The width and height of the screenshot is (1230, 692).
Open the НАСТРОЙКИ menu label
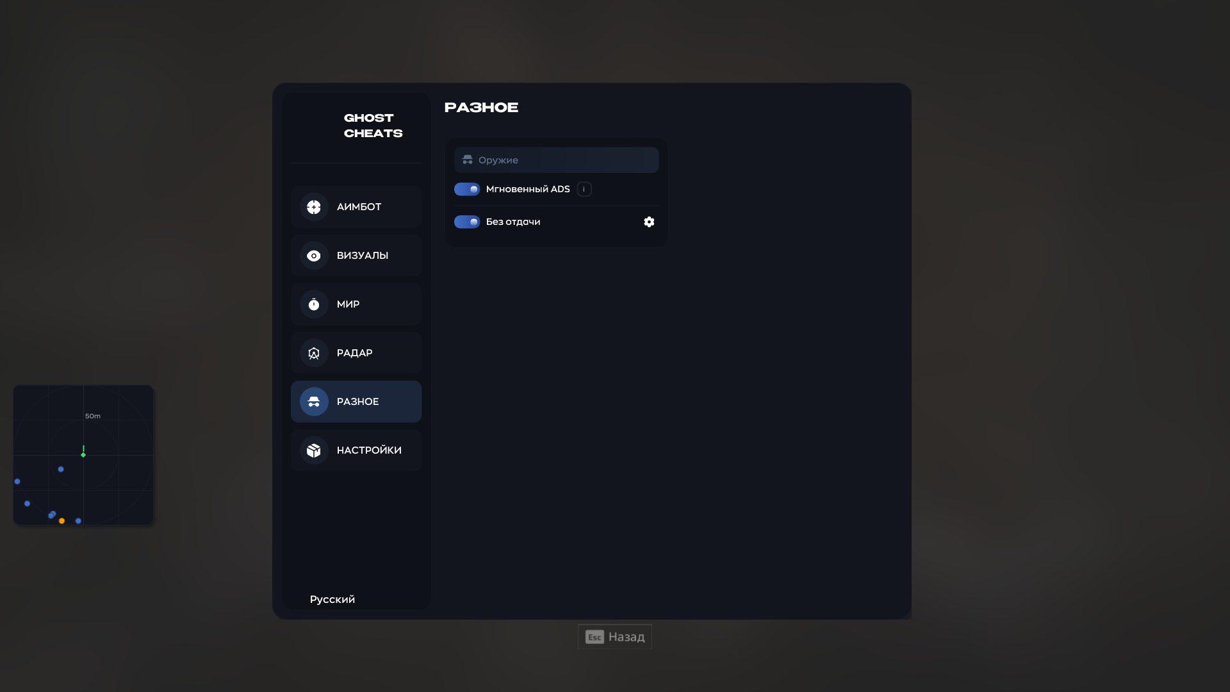pos(369,450)
